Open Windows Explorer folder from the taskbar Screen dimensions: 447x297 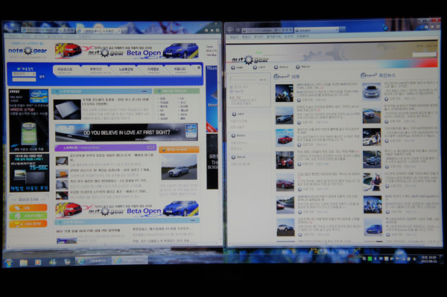[x=24, y=263]
